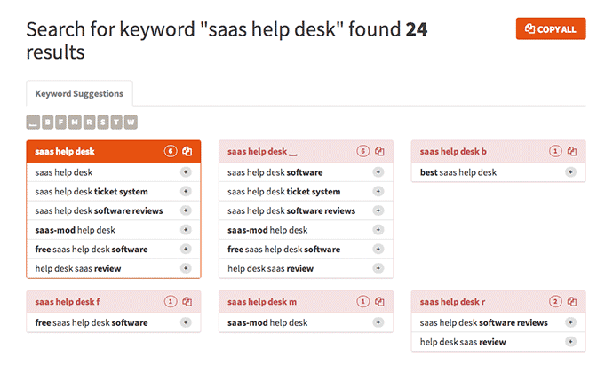Select the orange 'saas help desk' card header
Screen dimensions: 613x373
click(x=114, y=151)
